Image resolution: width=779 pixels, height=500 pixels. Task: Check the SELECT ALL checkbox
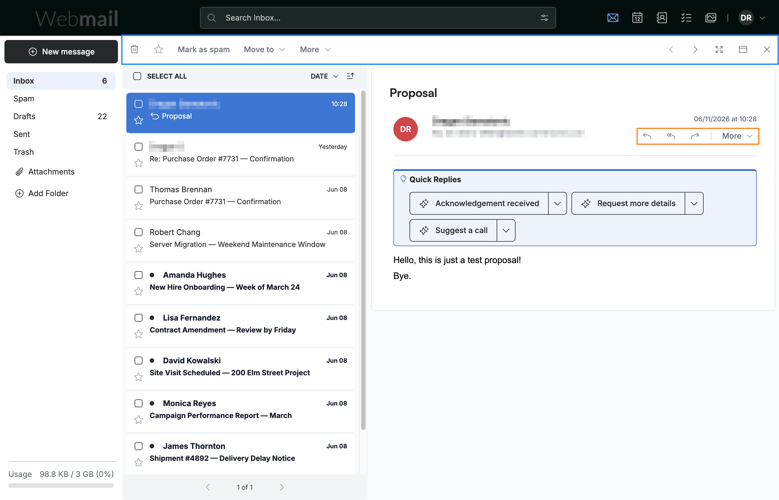pyautogui.click(x=137, y=76)
